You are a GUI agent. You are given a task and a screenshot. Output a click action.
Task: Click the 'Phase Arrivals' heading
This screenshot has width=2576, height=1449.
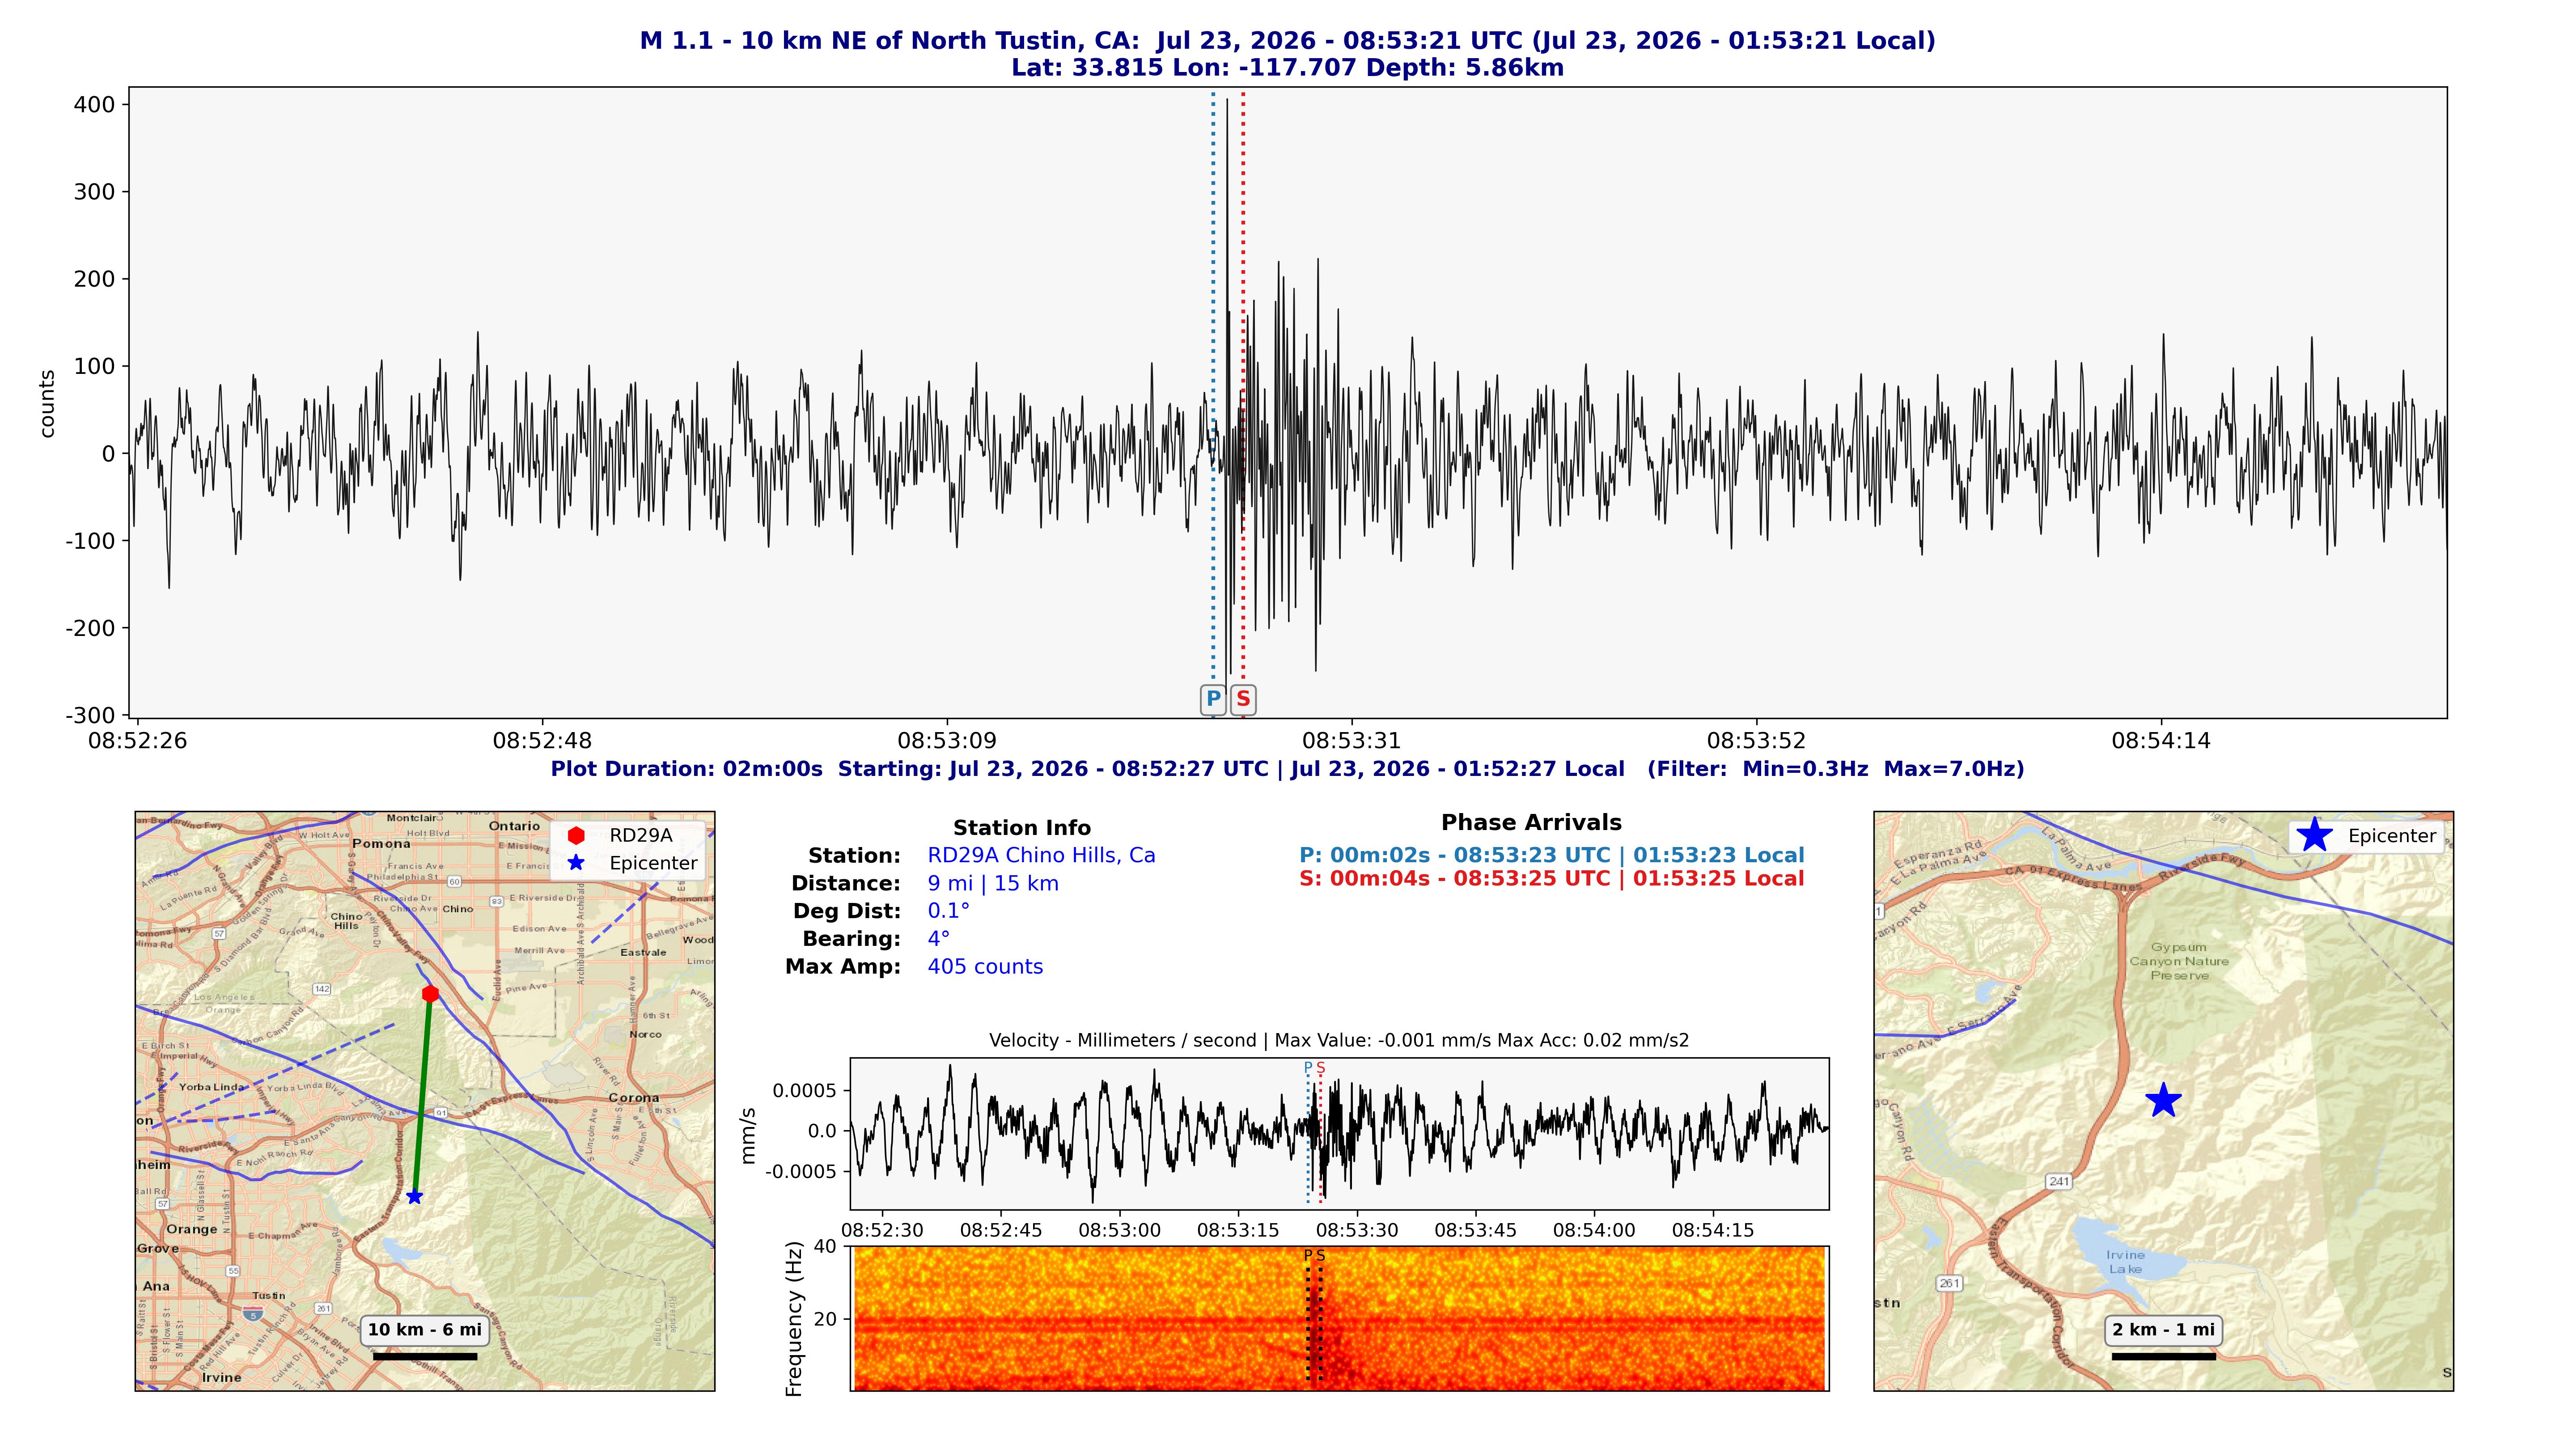[x=1531, y=823]
